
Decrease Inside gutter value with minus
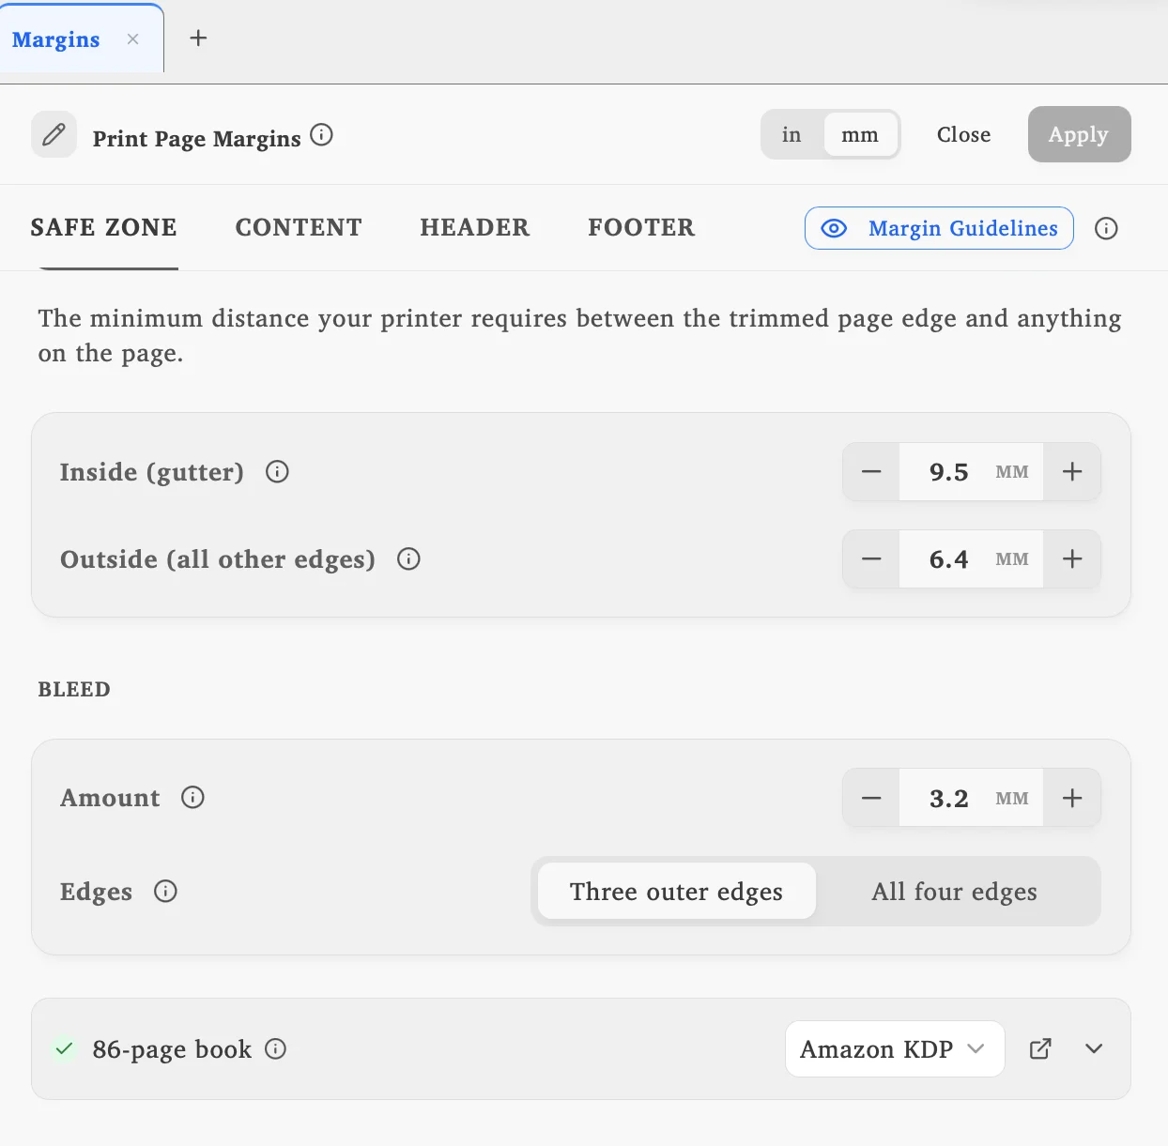point(871,471)
